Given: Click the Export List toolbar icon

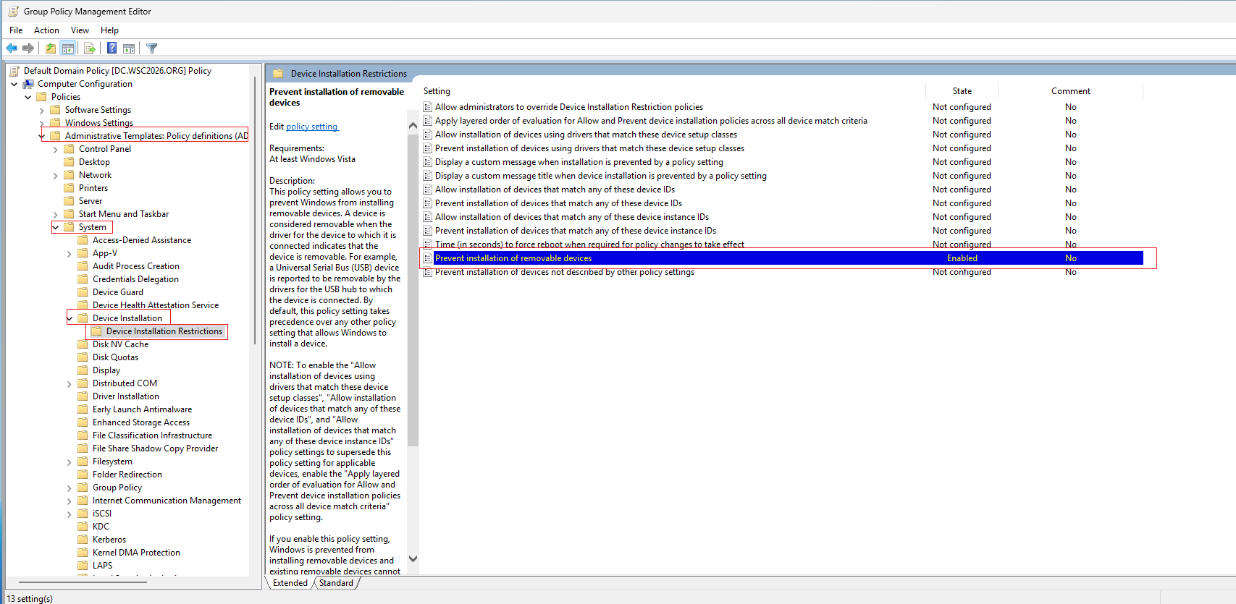Looking at the screenshot, I should coord(90,48).
